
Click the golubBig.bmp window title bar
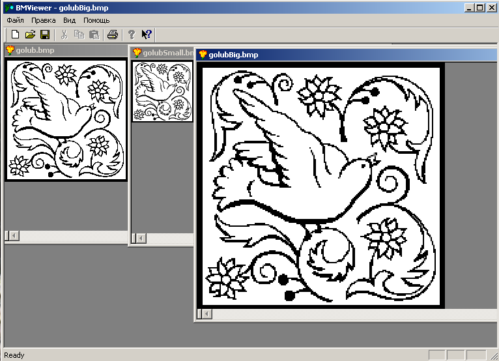point(347,55)
